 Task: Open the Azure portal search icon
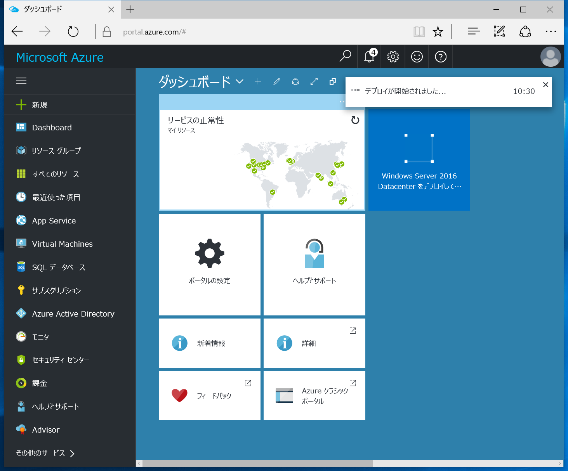coord(345,57)
